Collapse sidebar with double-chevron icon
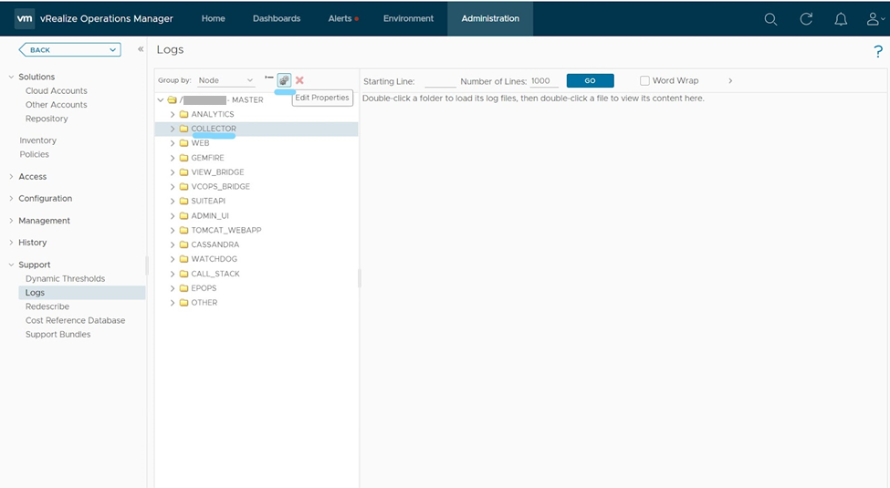Screen dimensions: 890x488 [141, 49]
